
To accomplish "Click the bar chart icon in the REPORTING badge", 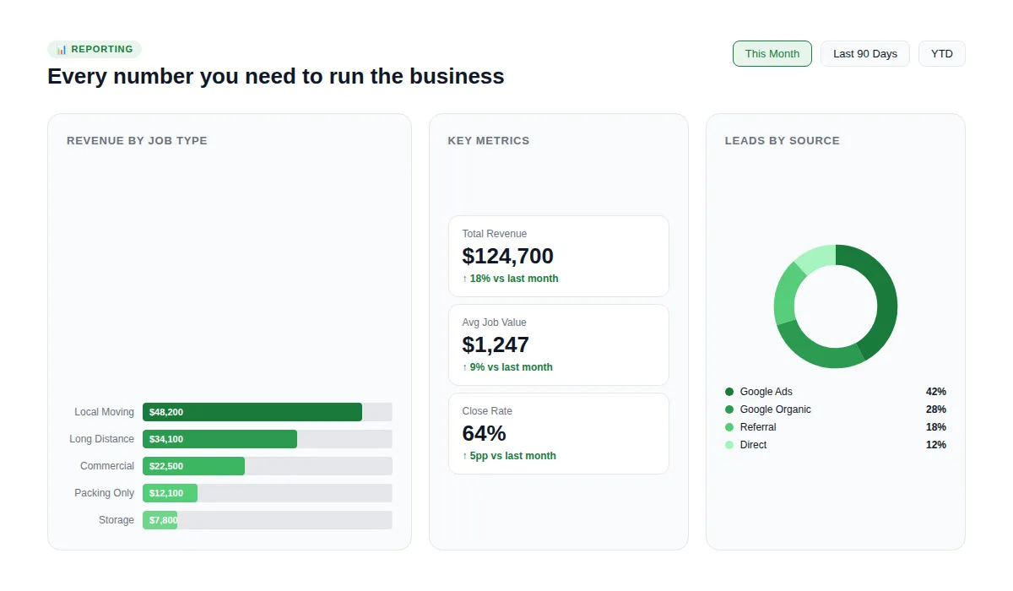I will tap(59, 49).
